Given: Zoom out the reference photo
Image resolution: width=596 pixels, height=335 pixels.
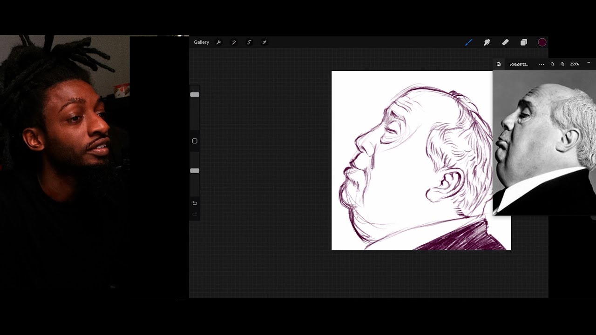Looking at the screenshot, I should click(553, 64).
